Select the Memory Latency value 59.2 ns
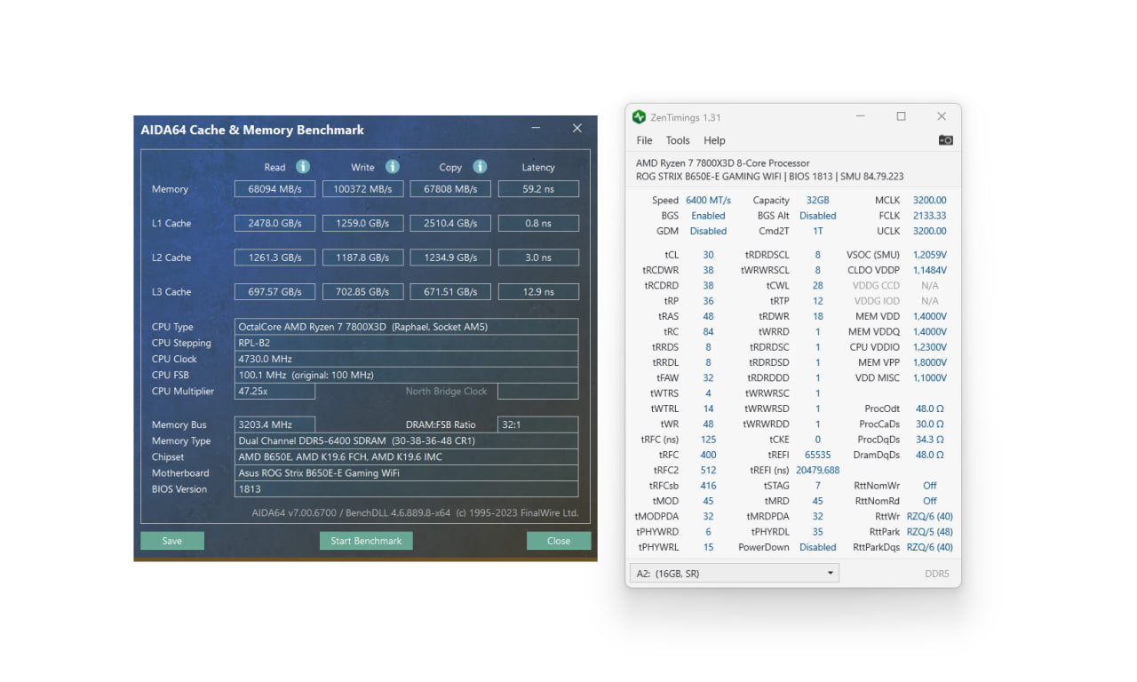This screenshot has height=682, width=1137. (x=538, y=189)
